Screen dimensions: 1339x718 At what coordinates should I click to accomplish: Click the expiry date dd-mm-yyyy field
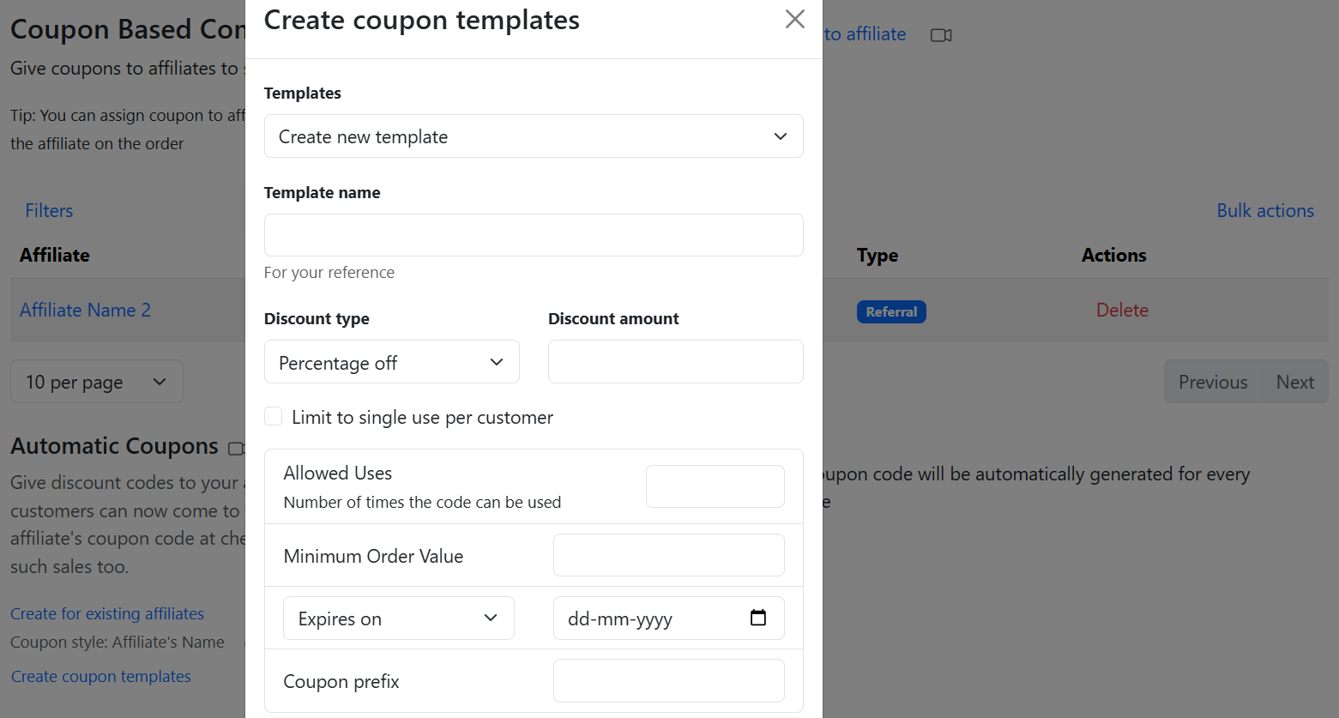click(x=652, y=618)
